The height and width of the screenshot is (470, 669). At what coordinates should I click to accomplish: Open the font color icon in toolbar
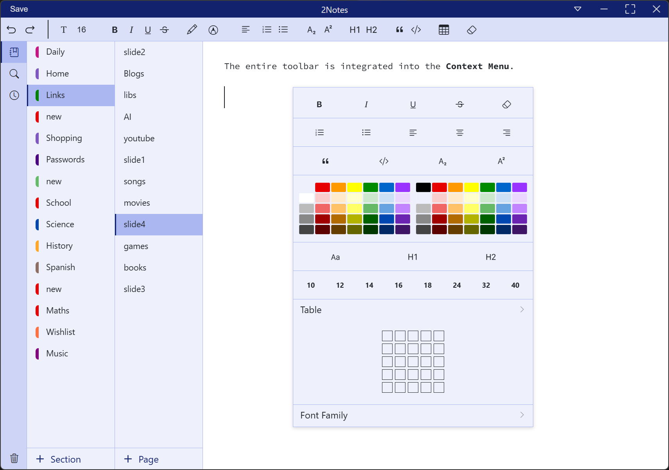coord(213,30)
